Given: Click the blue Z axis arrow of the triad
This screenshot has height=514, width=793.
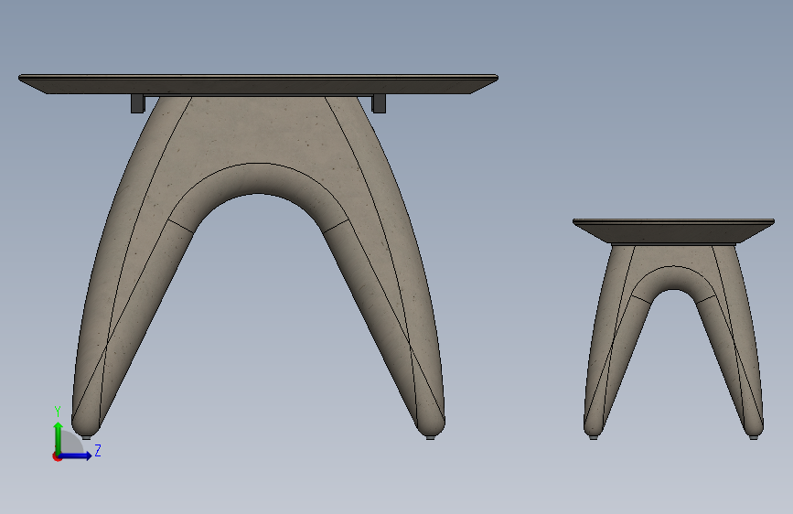Looking at the screenshot, I should tap(76, 455).
